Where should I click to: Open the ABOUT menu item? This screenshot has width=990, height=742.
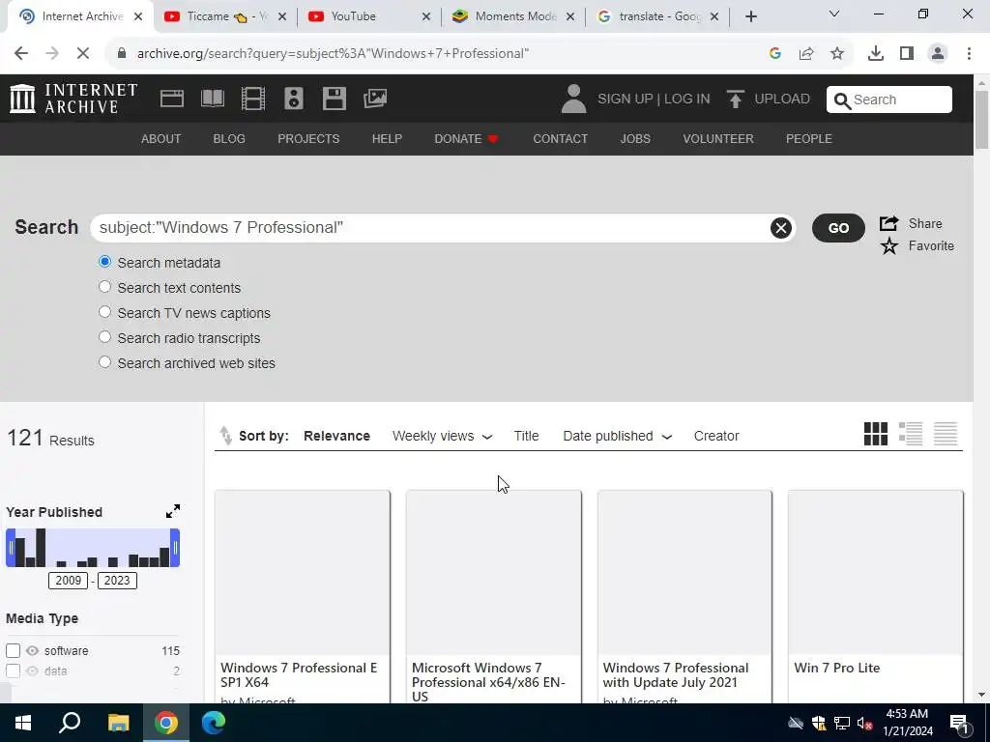tap(161, 139)
